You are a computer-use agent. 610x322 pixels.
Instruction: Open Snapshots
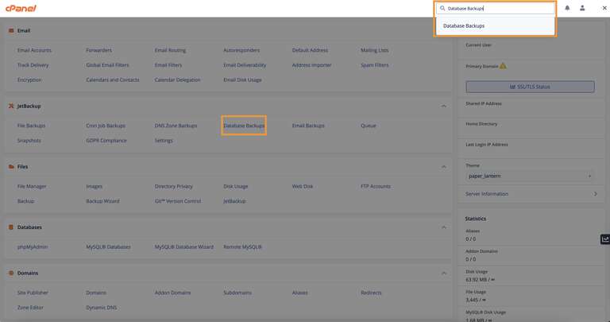pos(29,140)
